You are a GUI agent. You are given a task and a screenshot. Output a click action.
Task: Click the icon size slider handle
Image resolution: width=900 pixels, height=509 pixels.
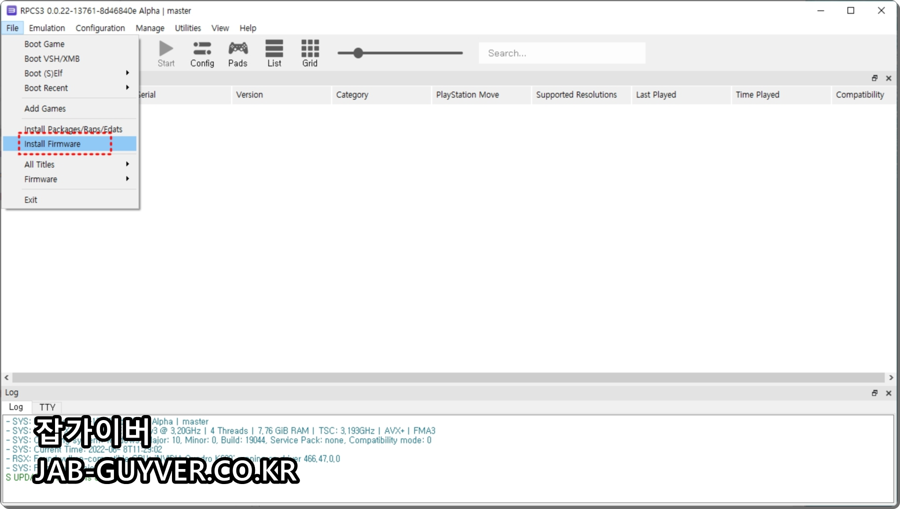[358, 53]
